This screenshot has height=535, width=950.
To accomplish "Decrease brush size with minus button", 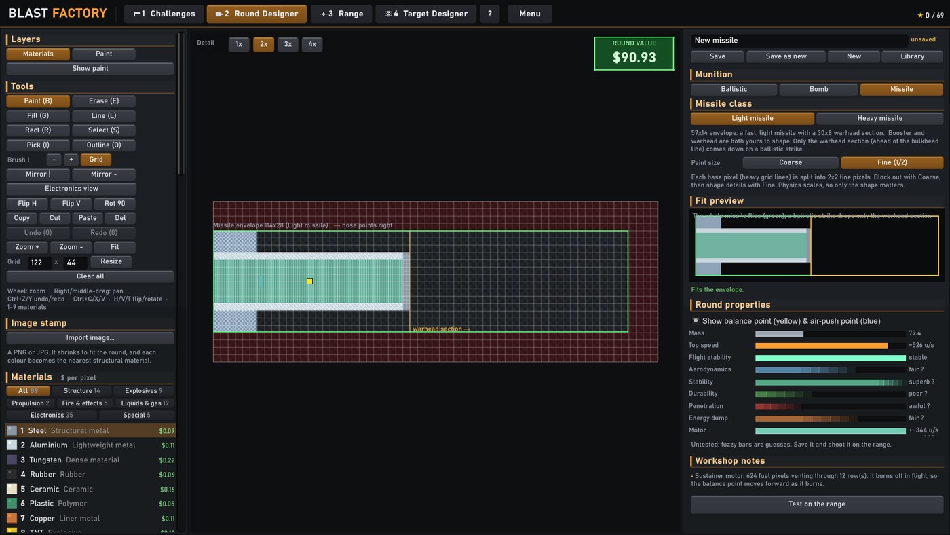I will [54, 160].
